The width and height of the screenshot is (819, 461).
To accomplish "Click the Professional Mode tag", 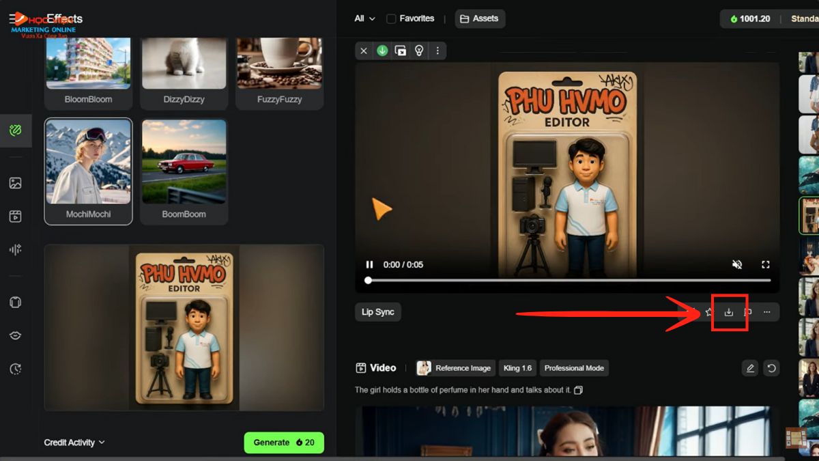I will click(574, 368).
